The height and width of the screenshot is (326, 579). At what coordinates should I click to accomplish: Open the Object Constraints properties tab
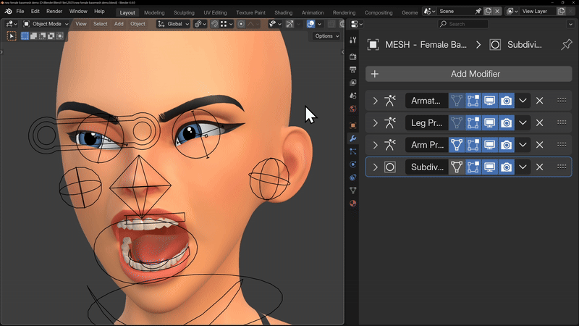353,177
